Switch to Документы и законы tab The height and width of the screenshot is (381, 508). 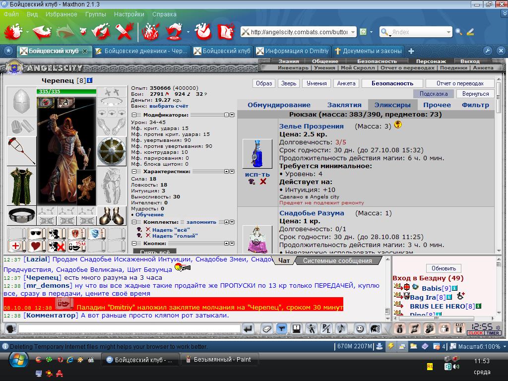pos(369,51)
